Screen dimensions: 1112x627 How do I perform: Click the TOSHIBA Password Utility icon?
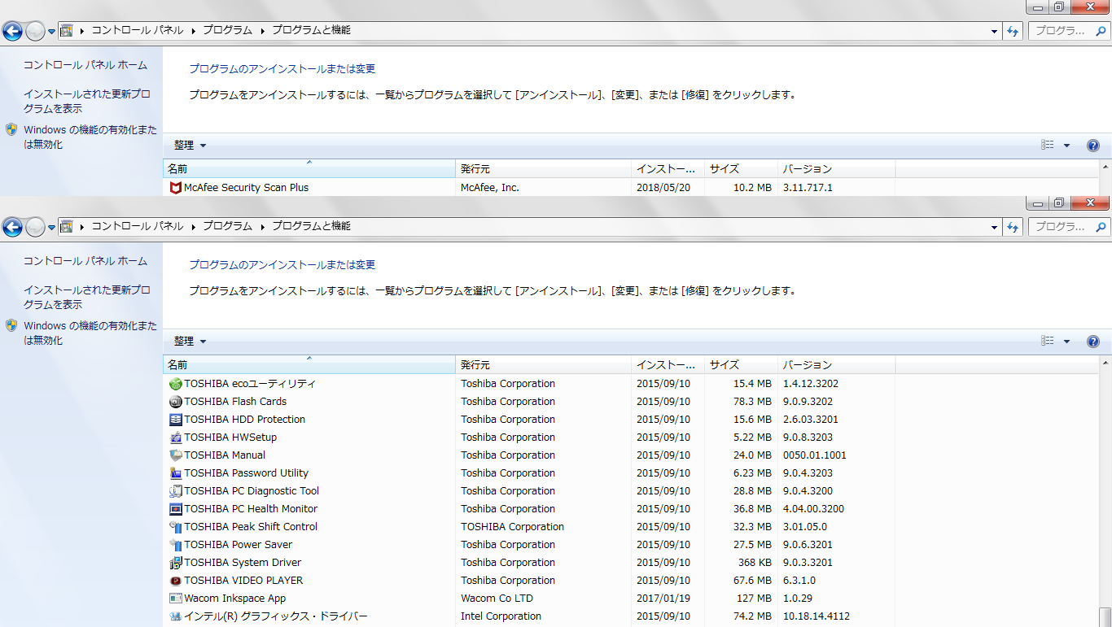(175, 473)
